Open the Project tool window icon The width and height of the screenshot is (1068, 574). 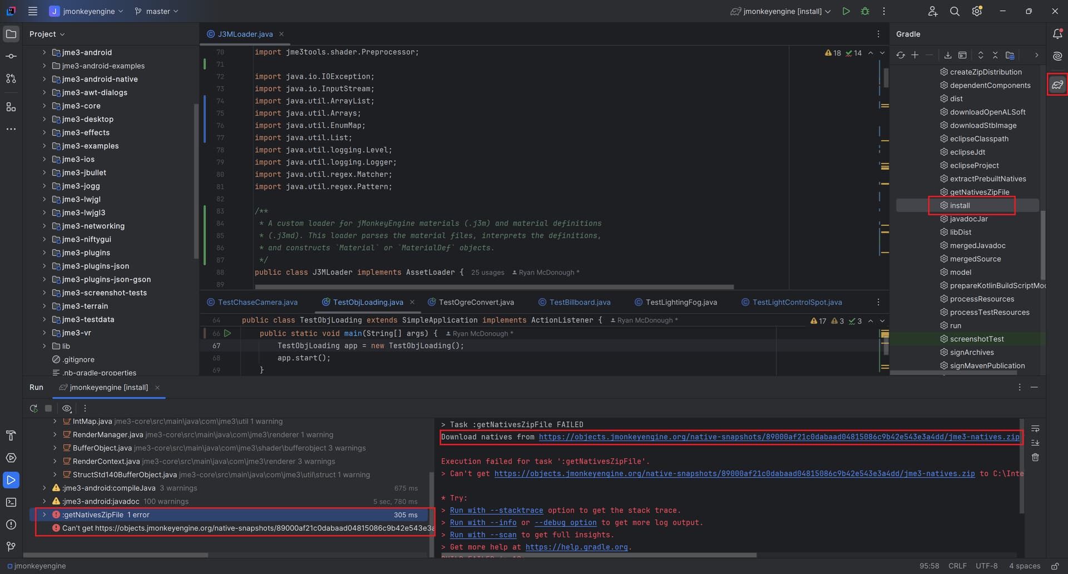pyautogui.click(x=11, y=34)
